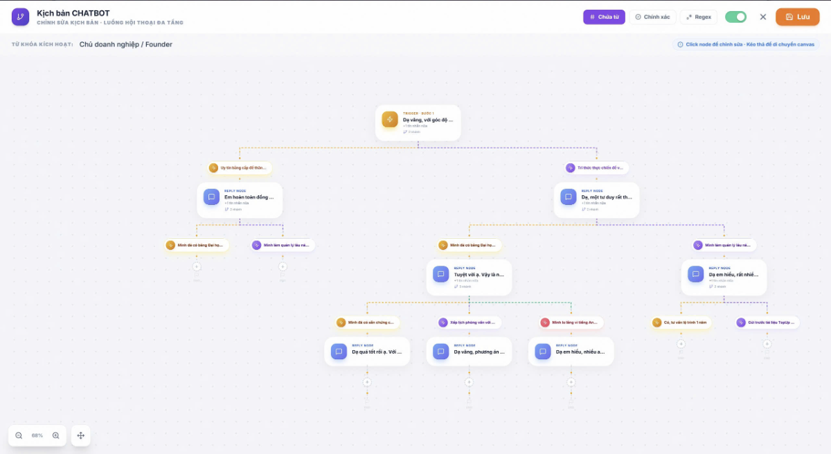831x454 pixels.
Task: Open branch 'Mình làm quản lý lâu nă' under 'Em hoàn toàn'
Action: pyautogui.click(x=283, y=245)
